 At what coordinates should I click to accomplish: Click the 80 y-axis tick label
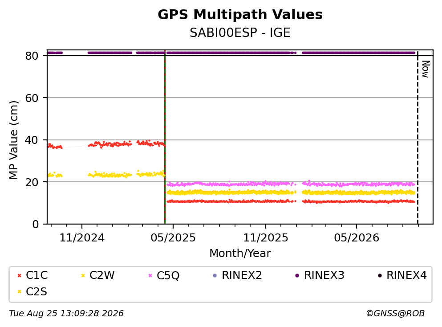(32, 56)
